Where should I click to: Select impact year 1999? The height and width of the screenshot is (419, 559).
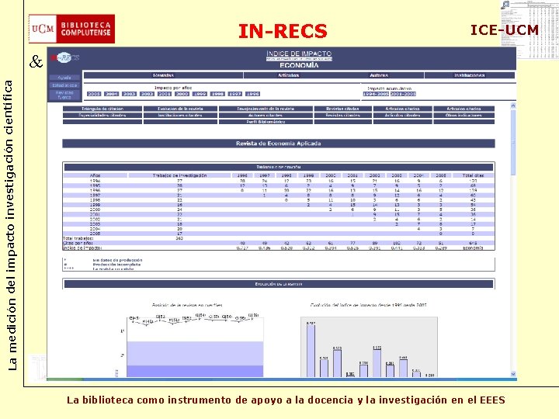click(x=200, y=94)
